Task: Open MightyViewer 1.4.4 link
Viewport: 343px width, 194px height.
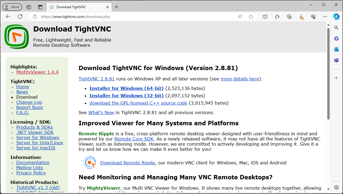Action: click(x=37, y=72)
